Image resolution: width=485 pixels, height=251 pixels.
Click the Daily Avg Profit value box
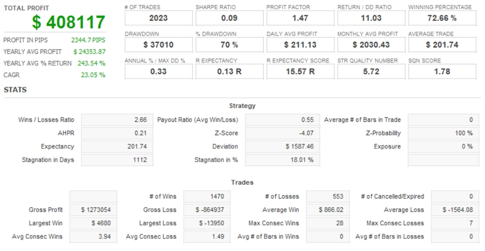coord(300,45)
